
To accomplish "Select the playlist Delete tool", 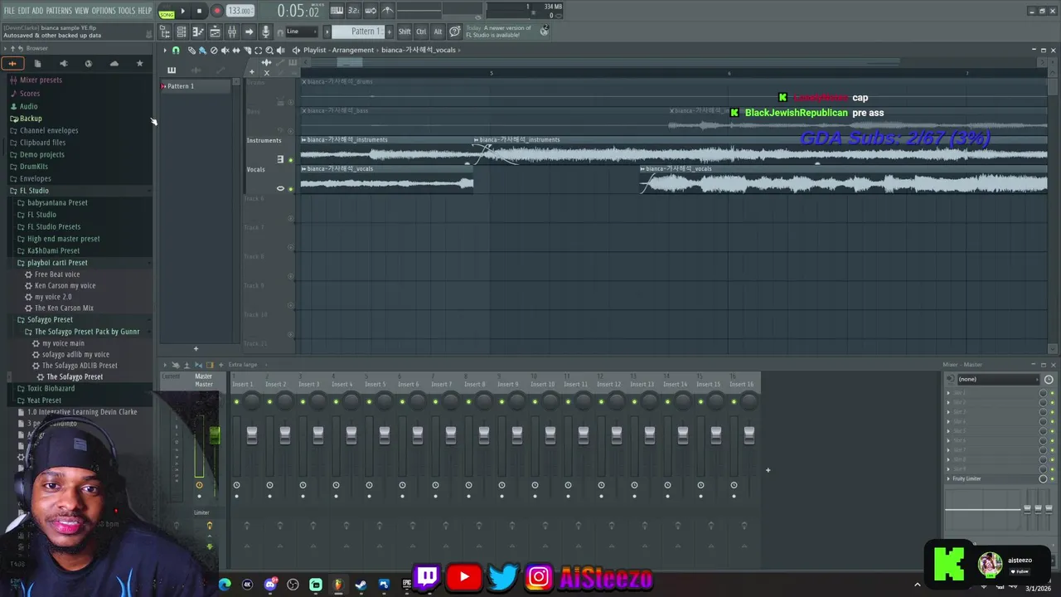I will point(214,50).
